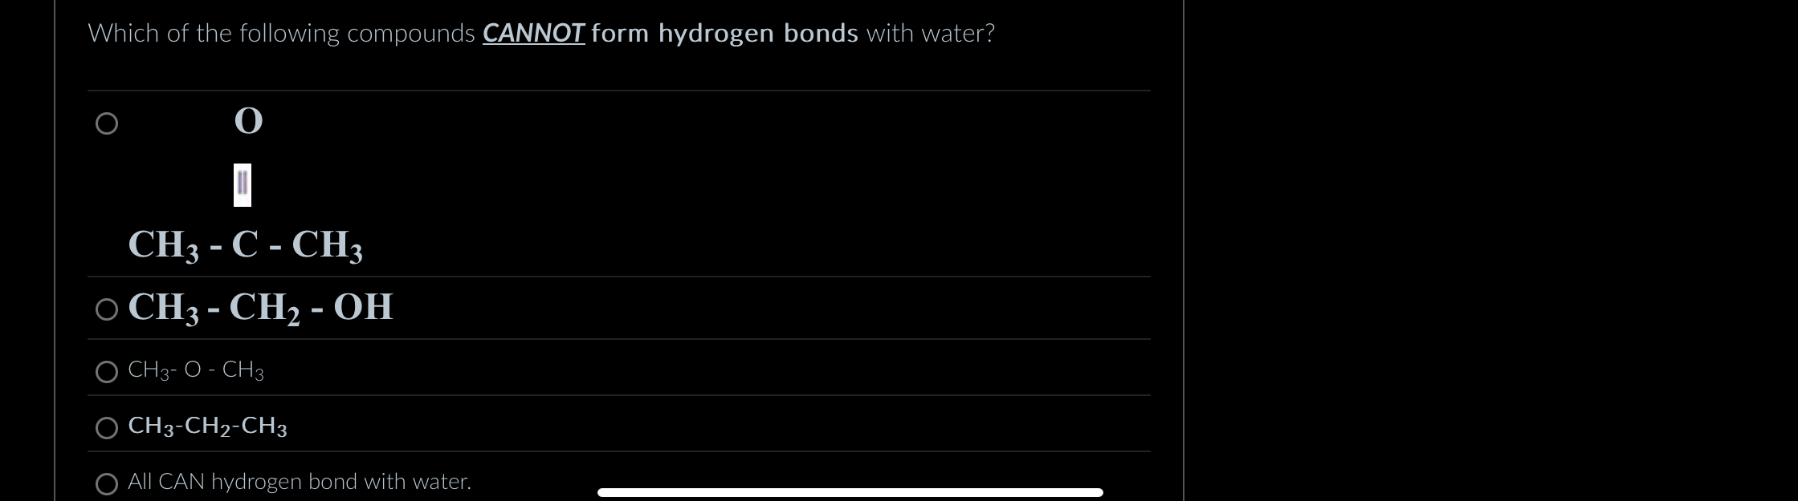Pick the CH3-CH2-CH3 answer choice
The height and width of the screenshot is (501, 1798).
coord(107,428)
